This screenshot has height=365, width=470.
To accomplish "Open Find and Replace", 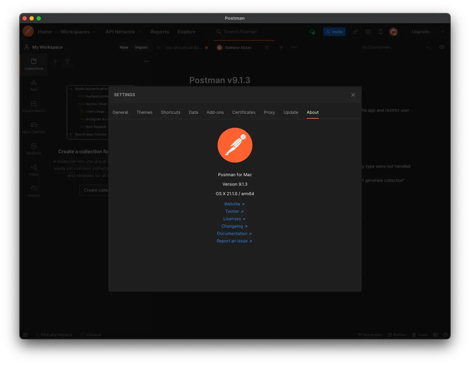I will (54, 335).
